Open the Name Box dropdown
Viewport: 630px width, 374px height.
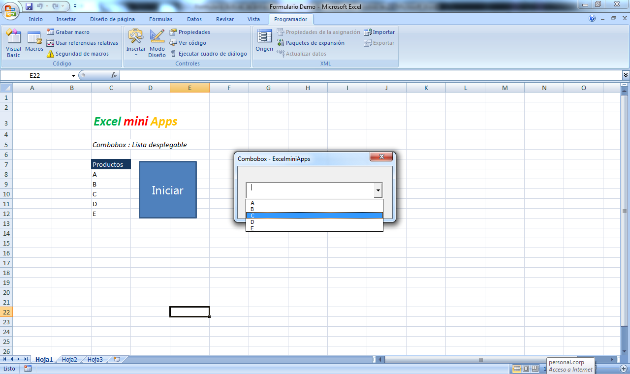[x=73, y=75]
